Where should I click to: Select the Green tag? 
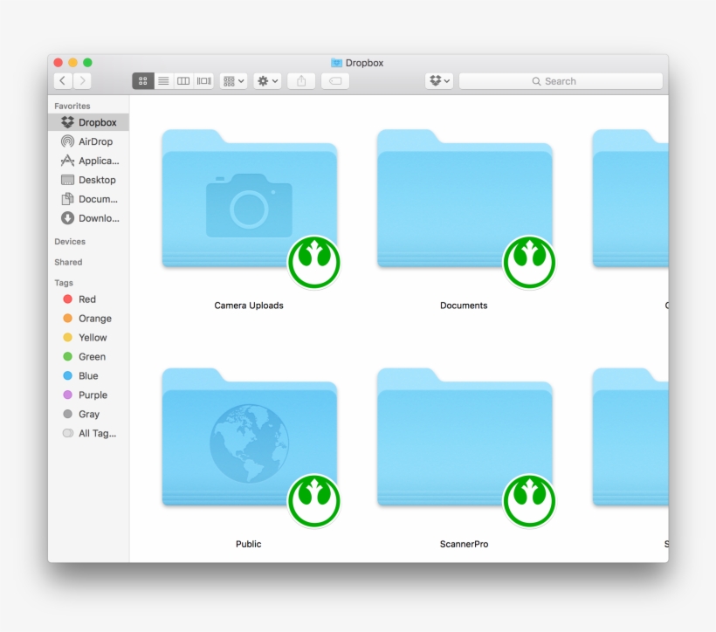click(x=88, y=357)
